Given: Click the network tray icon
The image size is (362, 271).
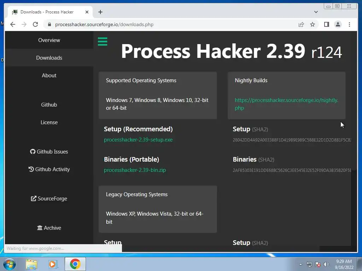Looking at the screenshot, I should tap(309, 264).
